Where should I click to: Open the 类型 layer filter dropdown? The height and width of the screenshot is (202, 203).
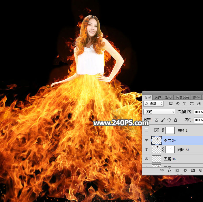pos(153,104)
